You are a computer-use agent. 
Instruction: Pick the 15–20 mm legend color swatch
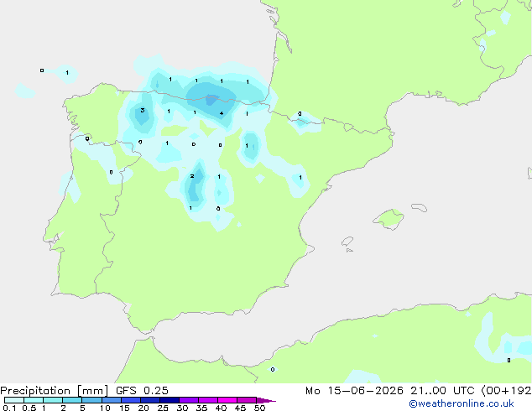point(130,400)
